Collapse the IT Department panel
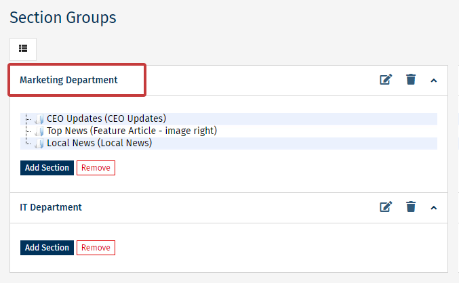The height and width of the screenshot is (283, 459). [x=434, y=208]
